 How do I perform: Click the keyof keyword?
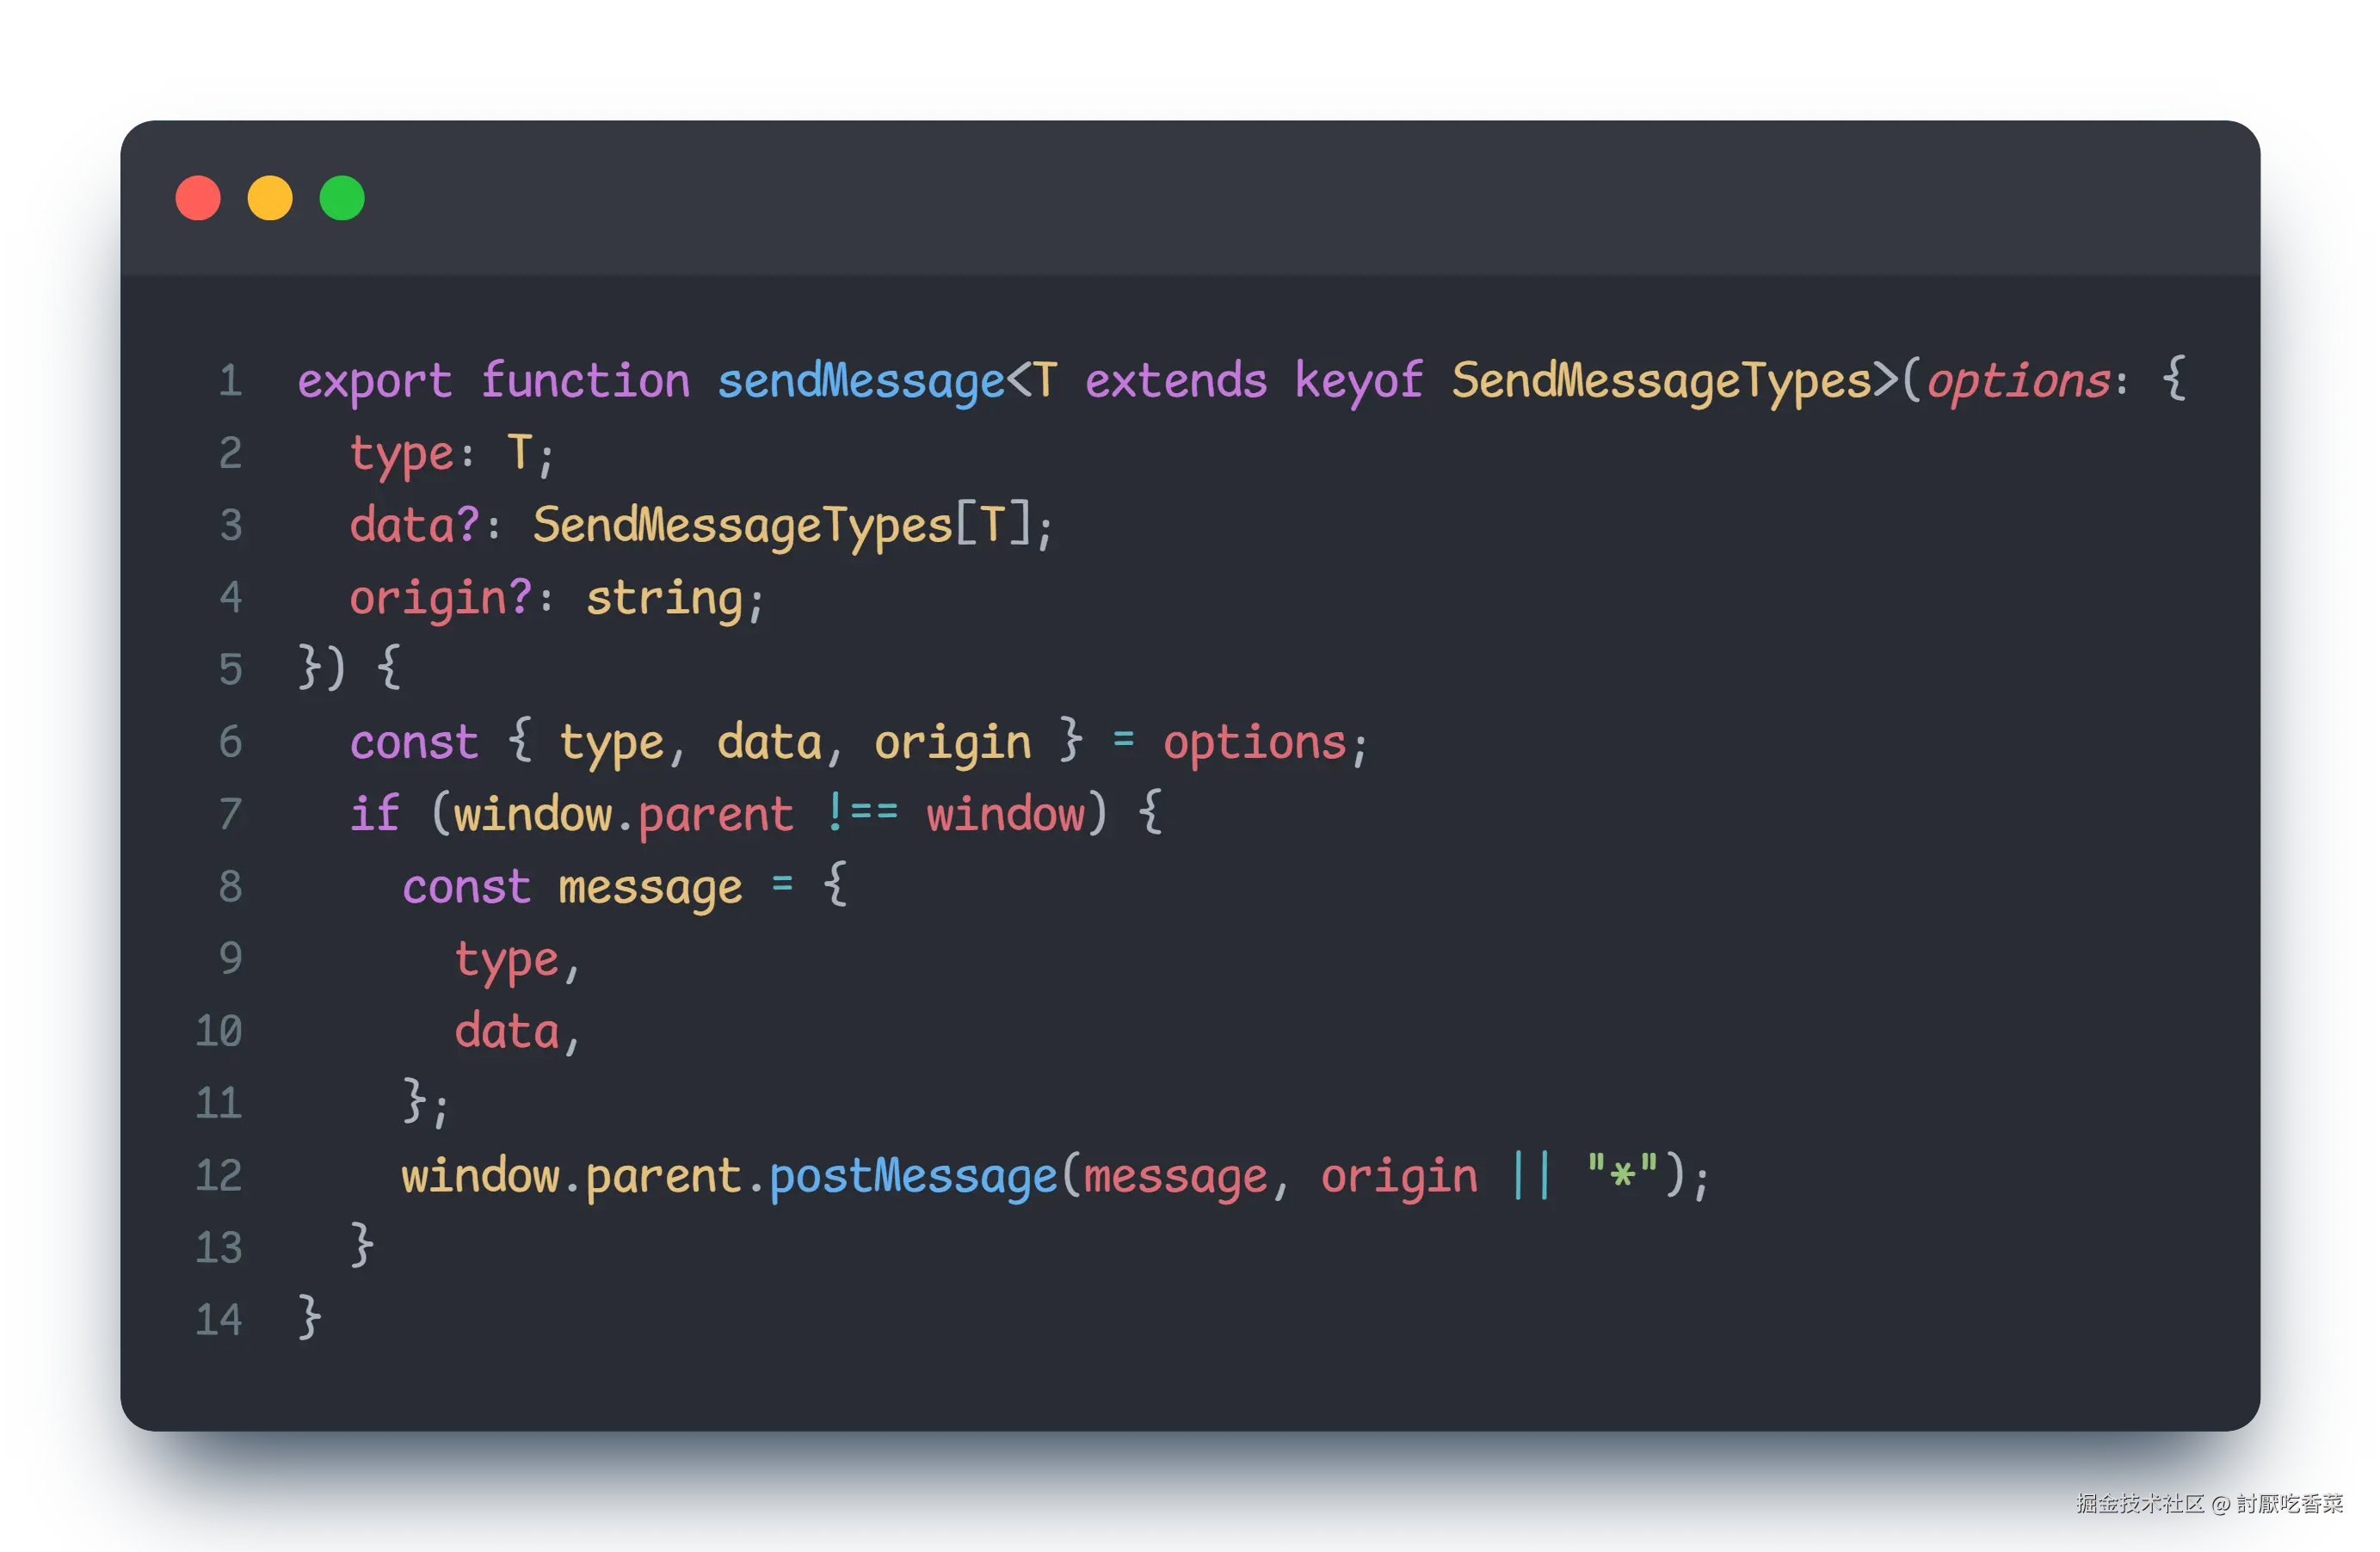[x=1358, y=381]
